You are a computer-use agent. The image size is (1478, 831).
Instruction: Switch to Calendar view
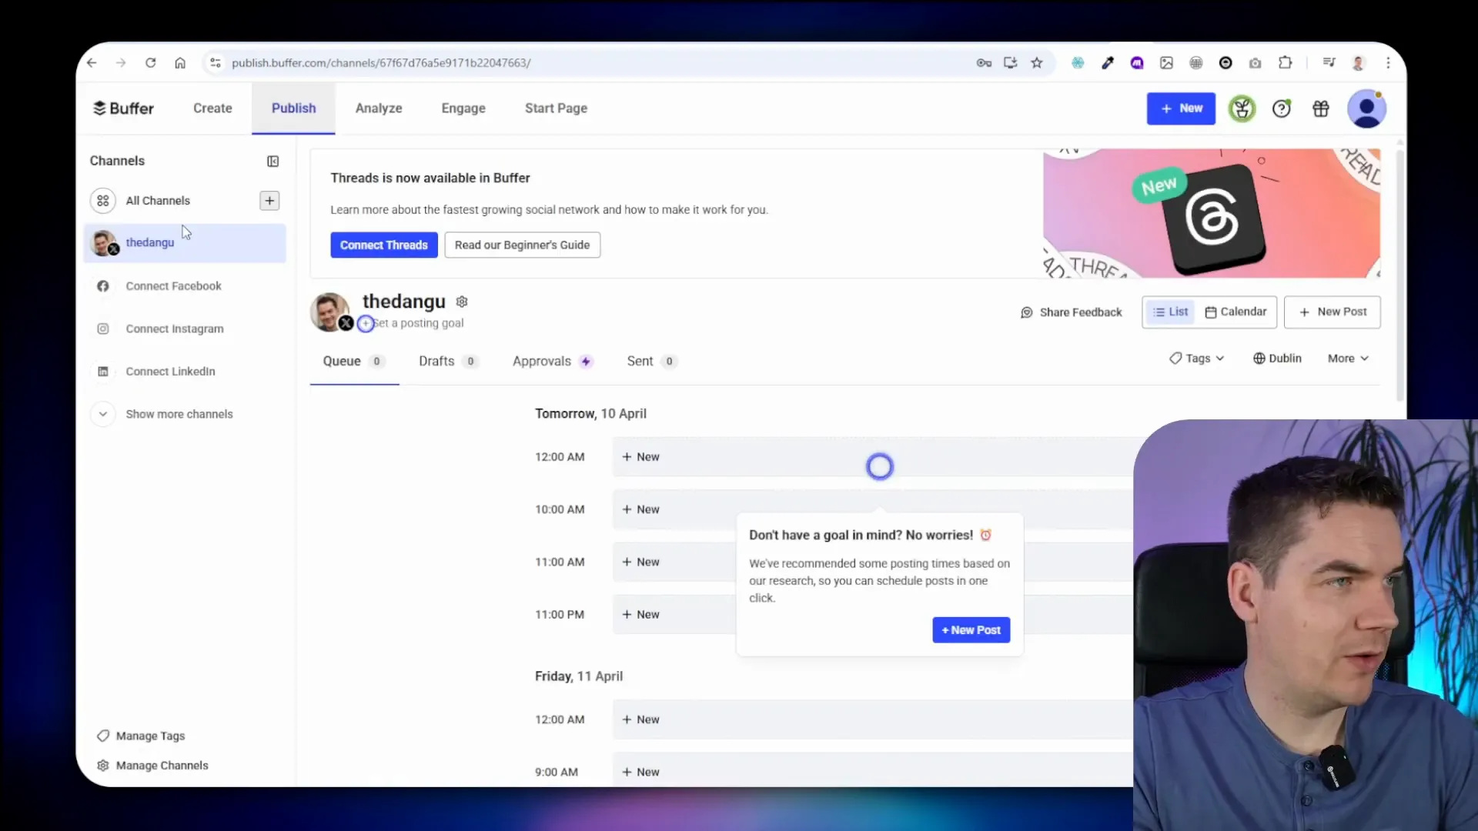point(1236,312)
